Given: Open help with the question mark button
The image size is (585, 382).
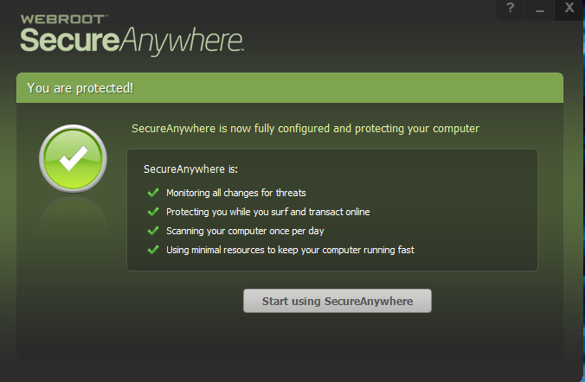Looking at the screenshot, I should [x=511, y=8].
